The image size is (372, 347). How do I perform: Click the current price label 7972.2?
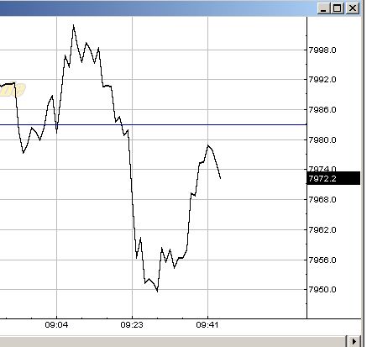coord(333,178)
